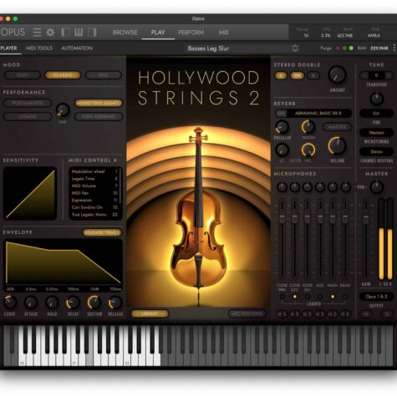Click the Mid microphone pan knob
The image size is (397, 397).
point(320,187)
